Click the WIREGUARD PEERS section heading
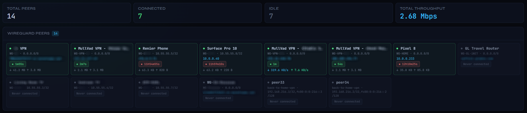The image size is (527, 113). point(28,33)
